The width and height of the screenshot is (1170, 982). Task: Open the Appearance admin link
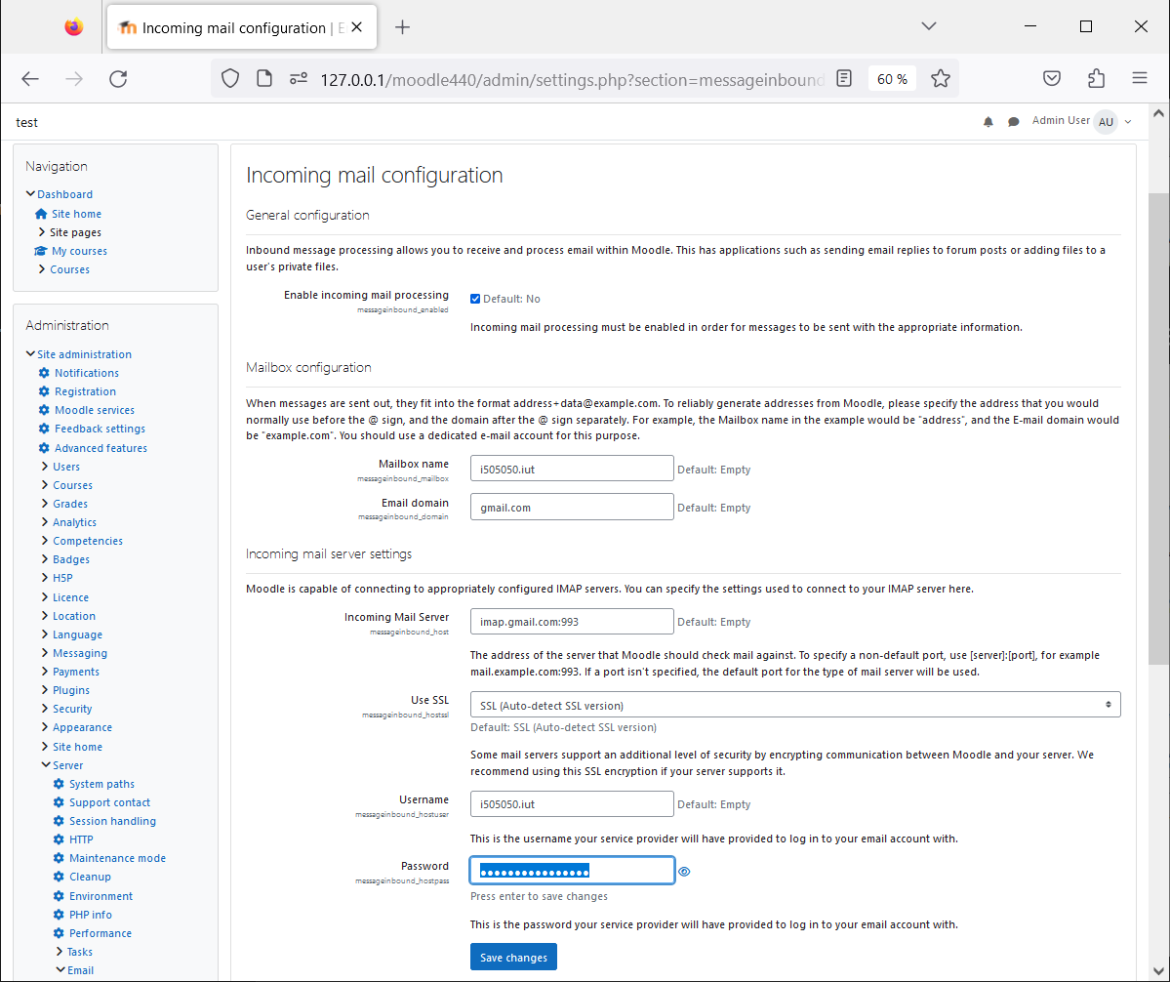tap(82, 727)
